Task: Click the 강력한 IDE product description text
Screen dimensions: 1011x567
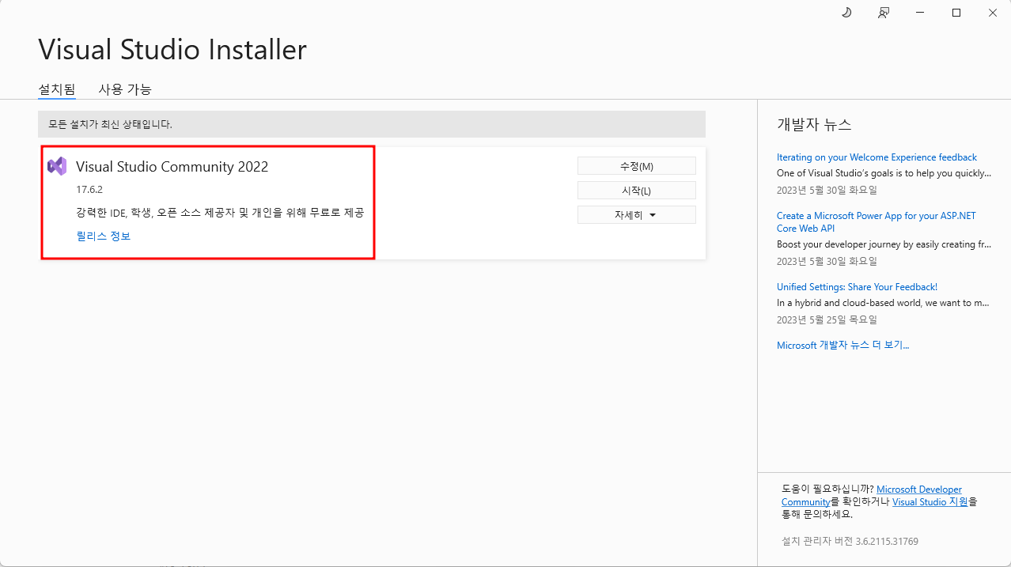Action: coord(220,213)
